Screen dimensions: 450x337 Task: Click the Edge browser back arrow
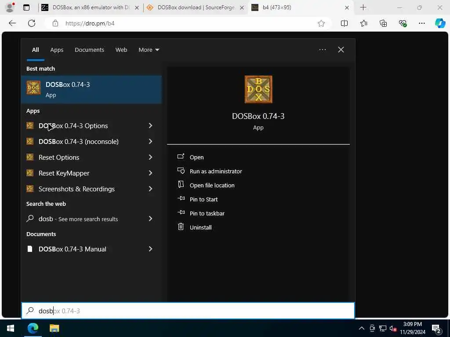[x=12, y=23]
